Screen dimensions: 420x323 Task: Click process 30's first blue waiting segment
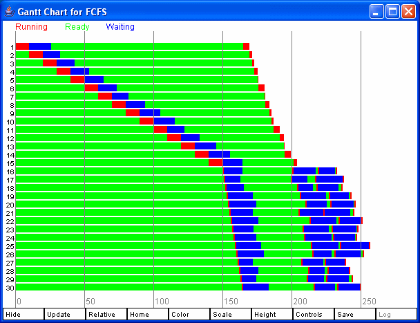point(256,287)
